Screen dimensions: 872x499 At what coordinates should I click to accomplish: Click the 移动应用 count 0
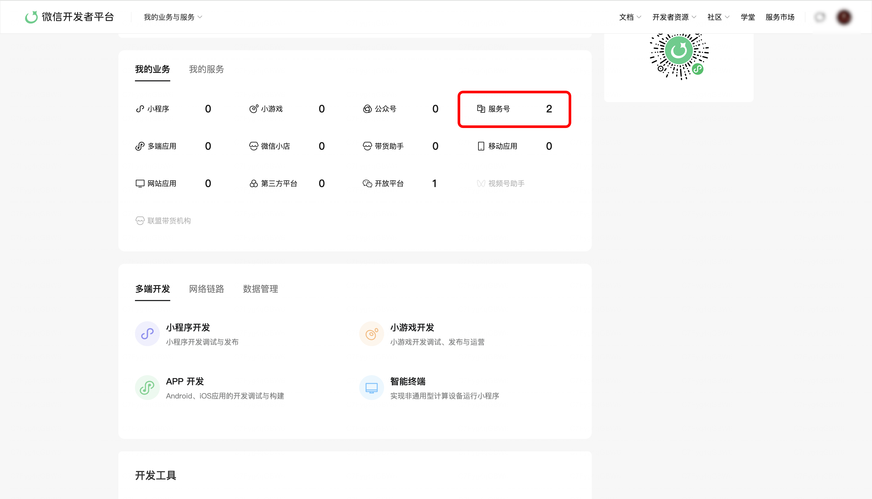[549, 146]
